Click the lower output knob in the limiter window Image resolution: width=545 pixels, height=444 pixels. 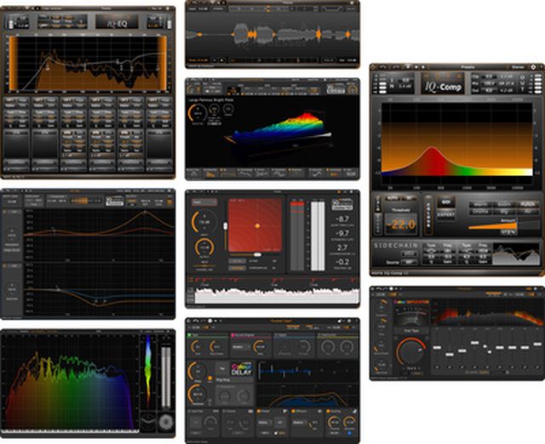[204, 248]
